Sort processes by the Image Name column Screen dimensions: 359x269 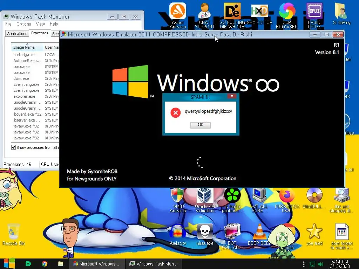(x=27, y=47)
